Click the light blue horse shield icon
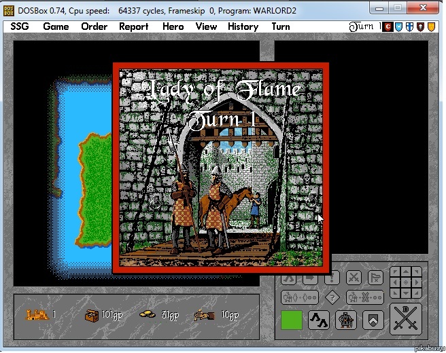This screenshot has height=353, width=446. tap(399, 27)
